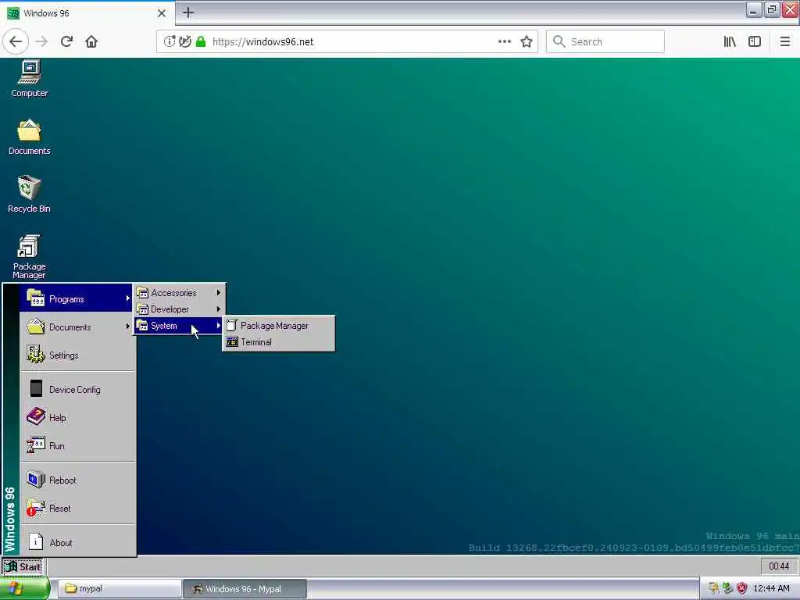The width and height of the screenshot is (800, 600).
Task: Click the green padlock security icon
Action: coord(201,41)
